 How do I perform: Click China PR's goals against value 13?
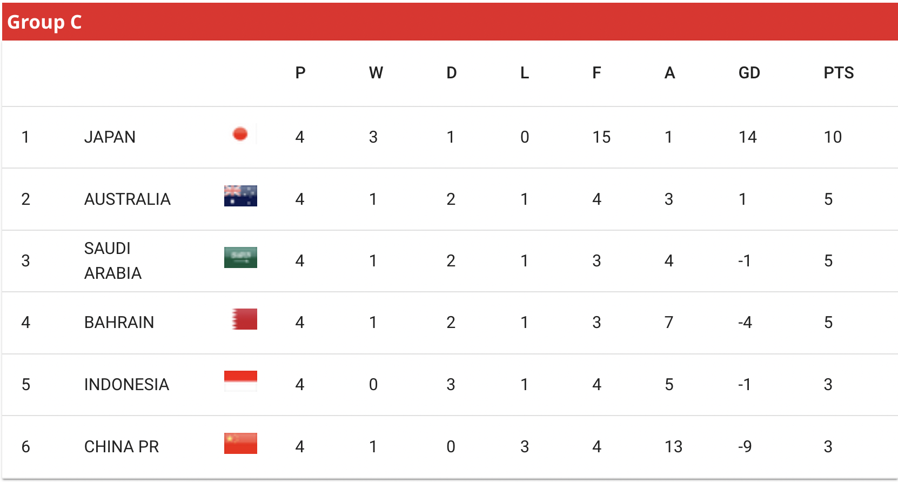click(x=673, y=447)
